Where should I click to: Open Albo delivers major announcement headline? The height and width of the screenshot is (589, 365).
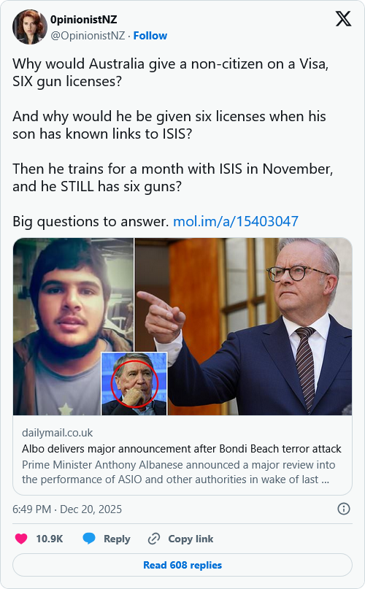(x=182, y=449)
